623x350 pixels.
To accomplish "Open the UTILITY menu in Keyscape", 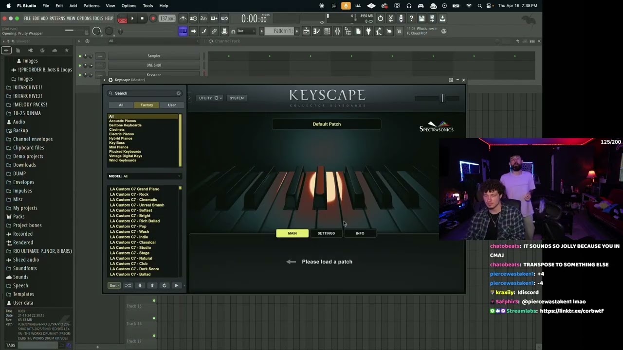I will [x=210, y=98].
